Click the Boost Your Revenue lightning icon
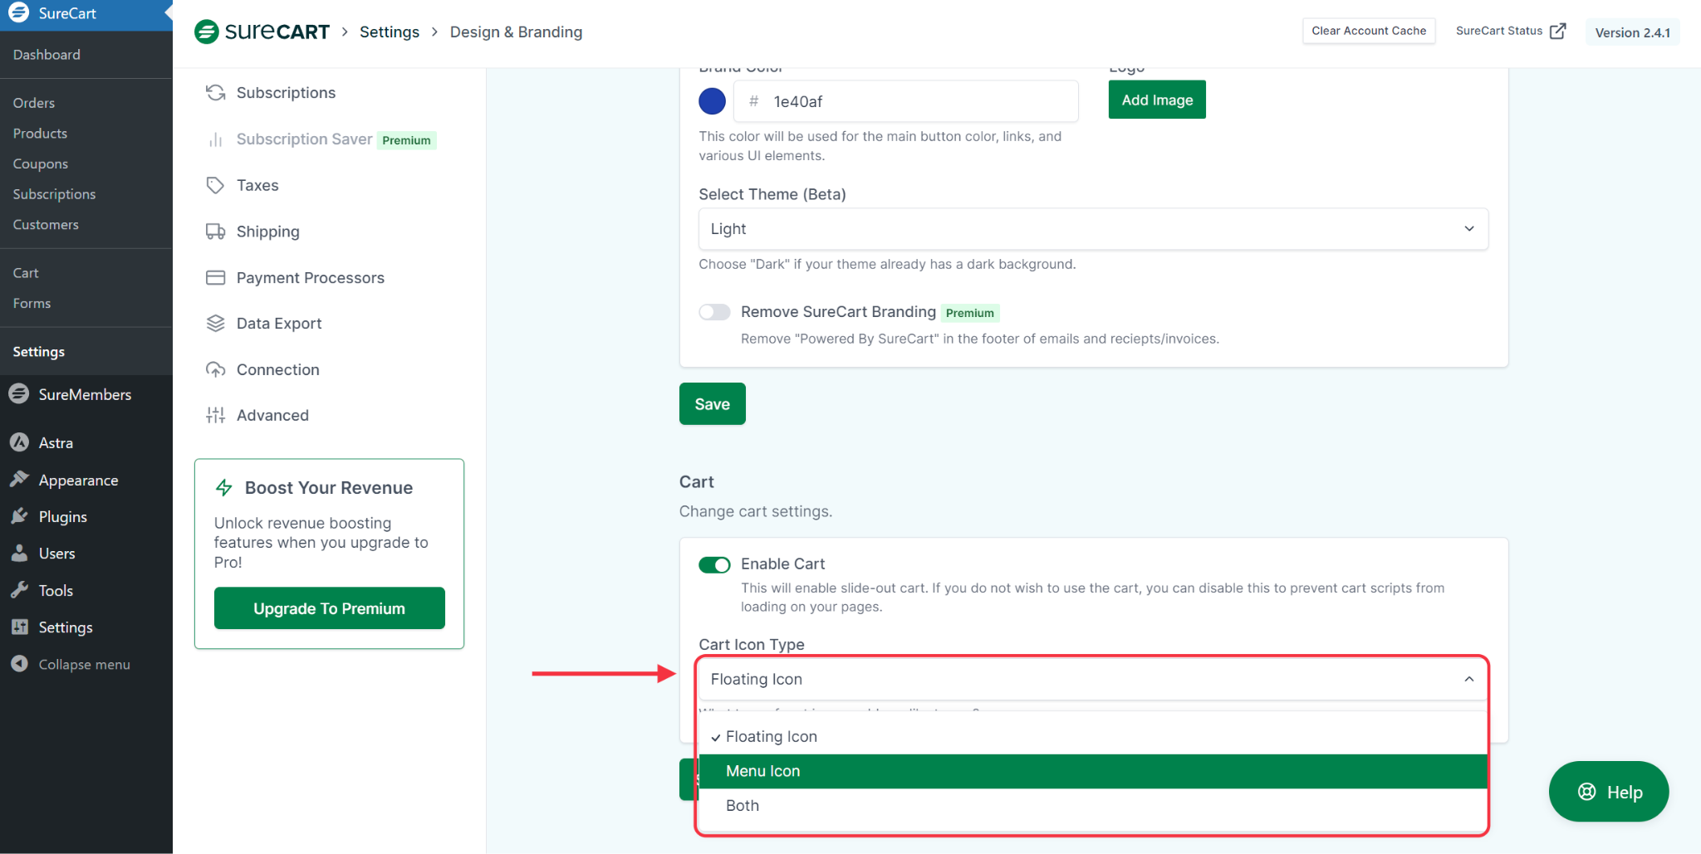1701x854 pixels. tap(224, 488)
